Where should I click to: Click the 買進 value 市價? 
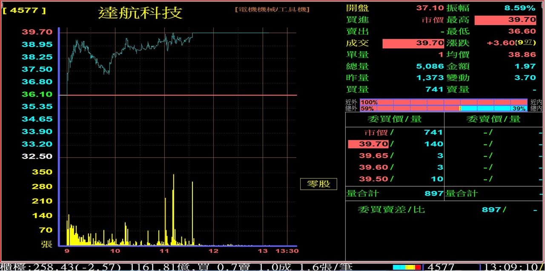432,20
